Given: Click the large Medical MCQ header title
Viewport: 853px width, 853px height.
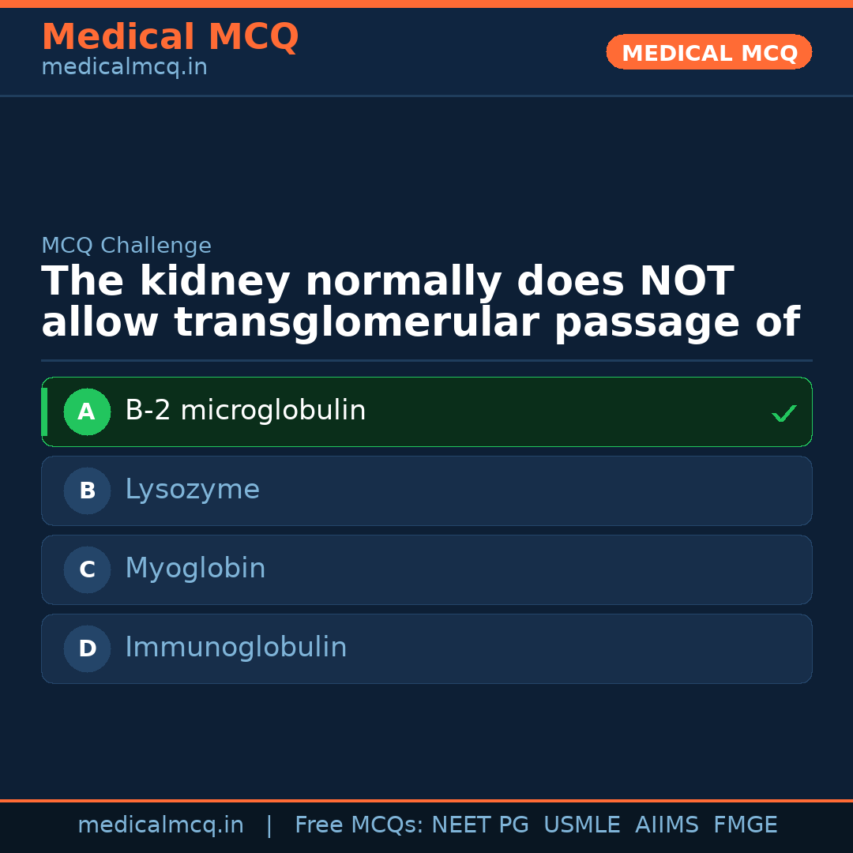Looking at the screenshot, I should coord(170,37).
